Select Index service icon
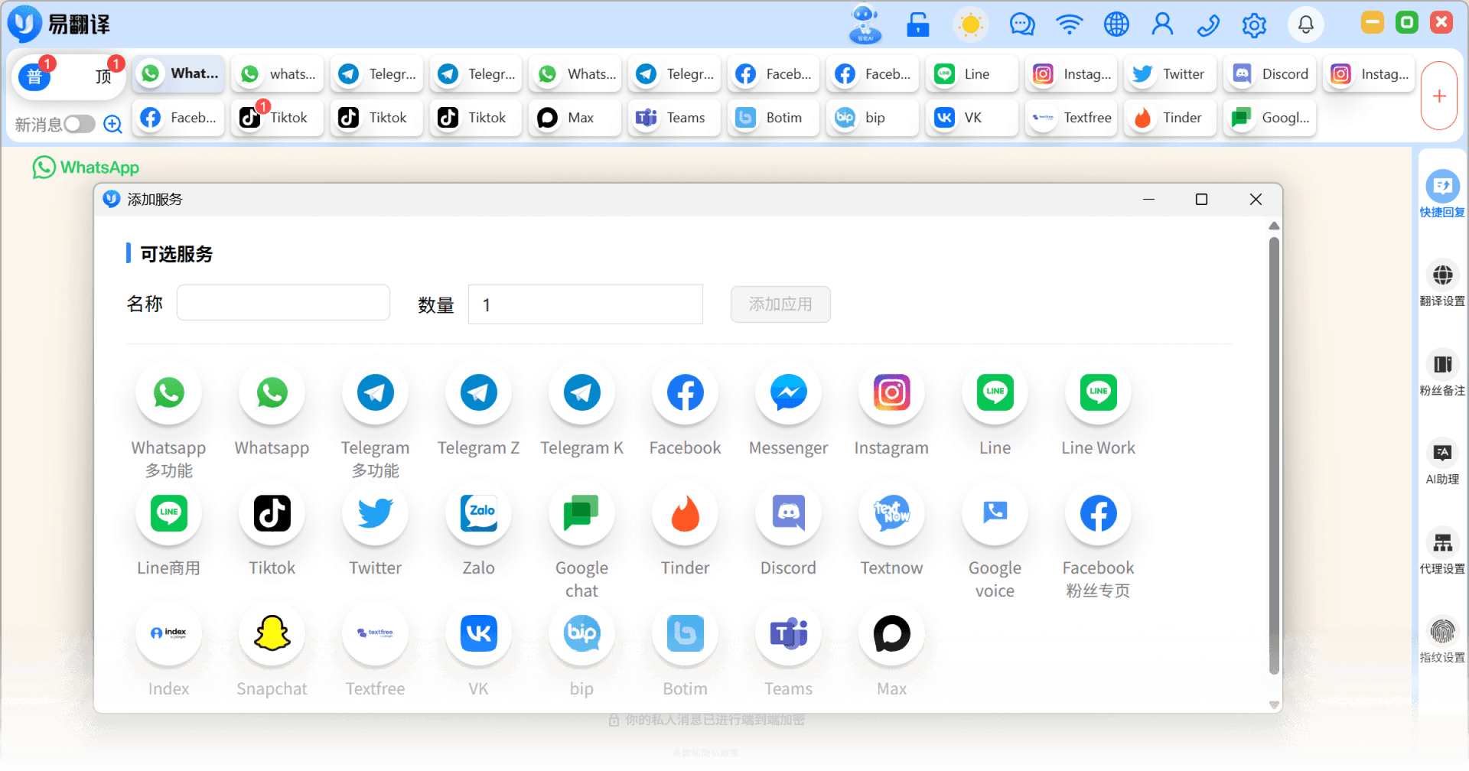 tap(168, 633)
